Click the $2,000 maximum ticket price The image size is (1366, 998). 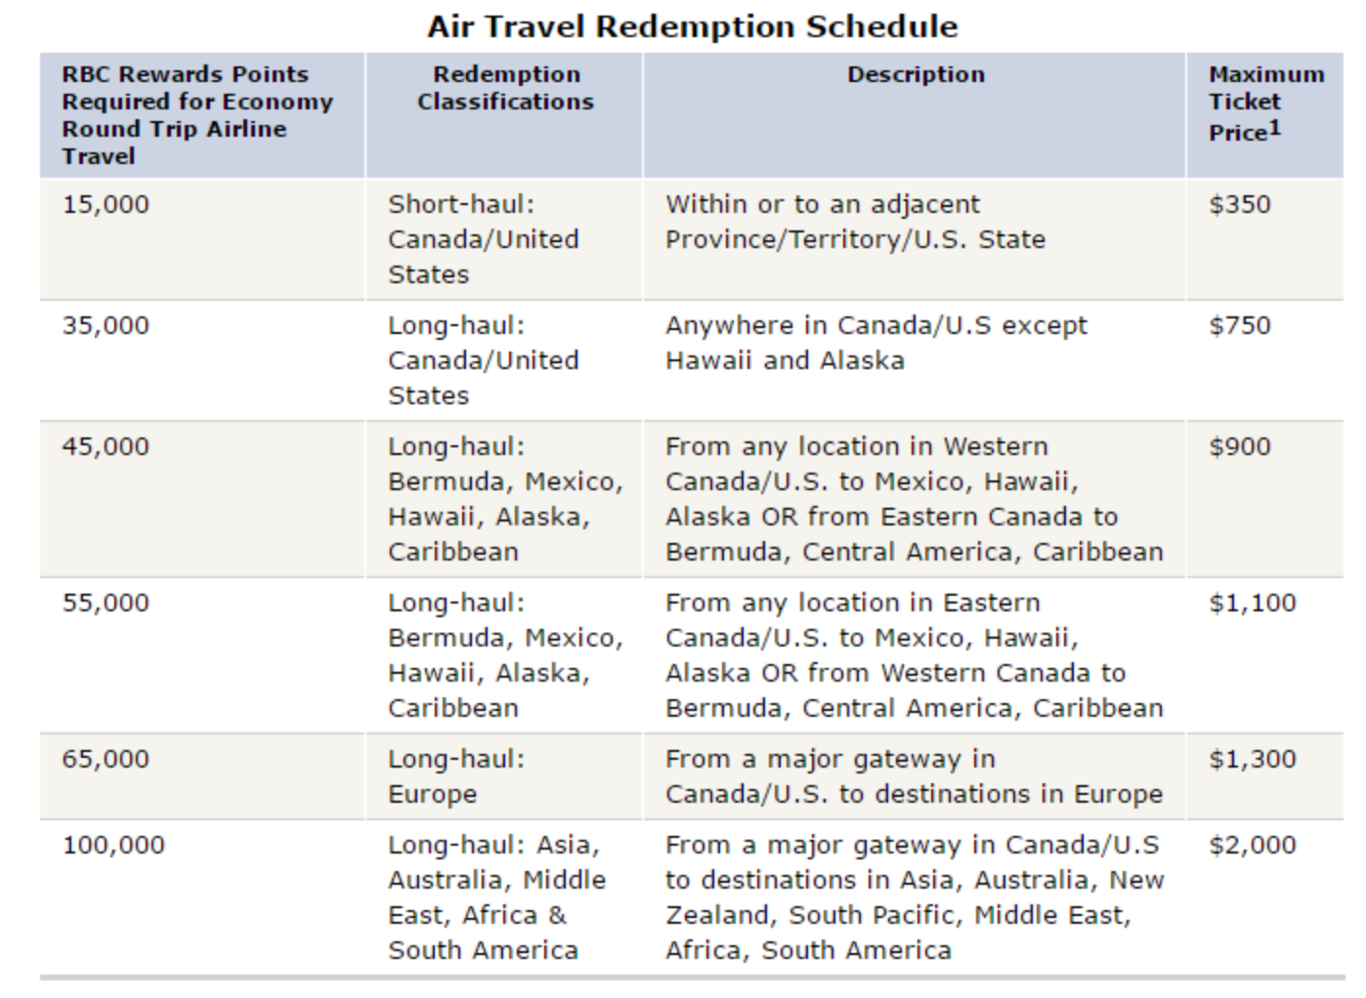1252,845
